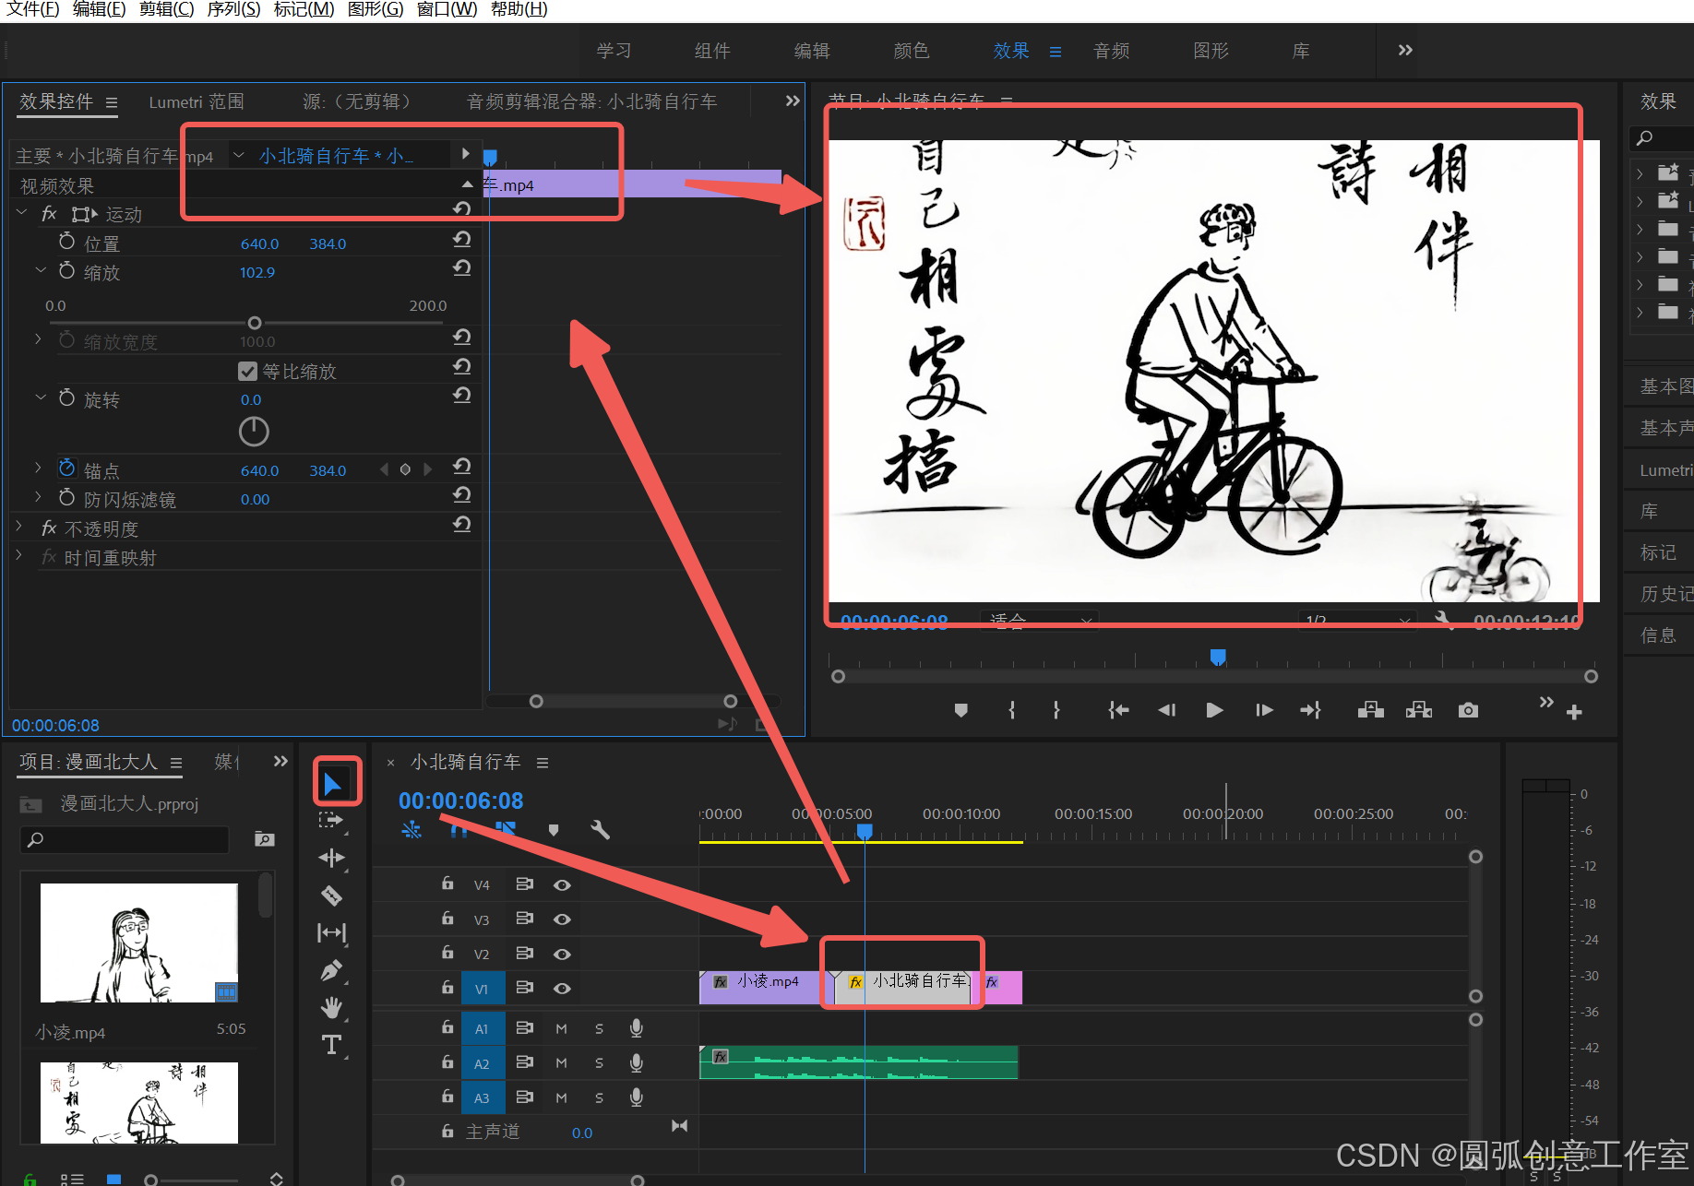
Task: Collapse the Rotation property
Action: click(40, 397)
